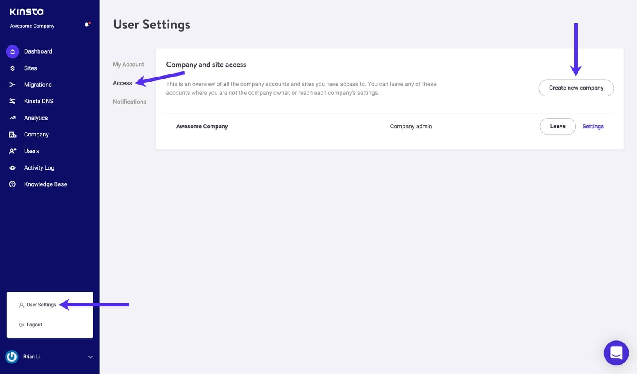Leave the Awesome Company account
Viewport: 637px width, 374px height.
558,126
